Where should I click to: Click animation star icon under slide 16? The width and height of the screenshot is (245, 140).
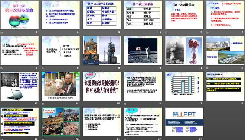[125, 104]
